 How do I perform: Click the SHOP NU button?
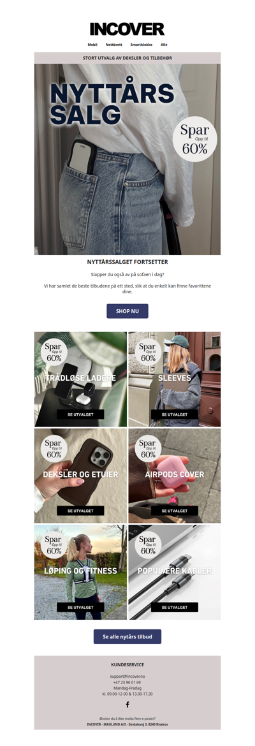point(127,311)
